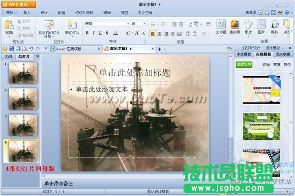Toggle Bold formatting
This screenshot has width=295, height=196.
click(x=87, y=33)
